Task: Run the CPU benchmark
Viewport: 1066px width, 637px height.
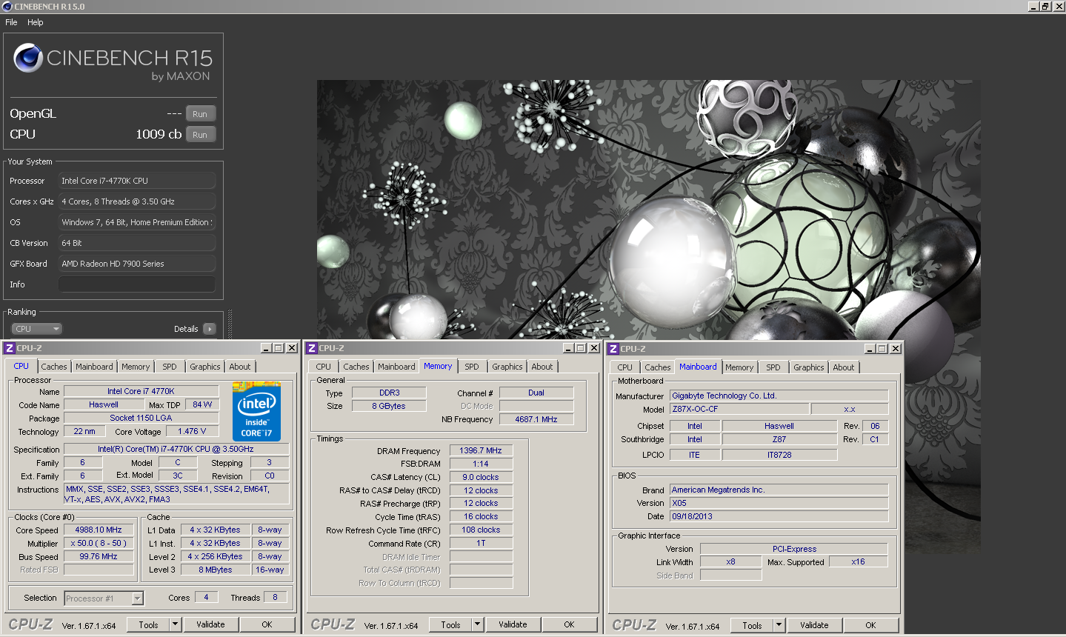Action: 200,135
